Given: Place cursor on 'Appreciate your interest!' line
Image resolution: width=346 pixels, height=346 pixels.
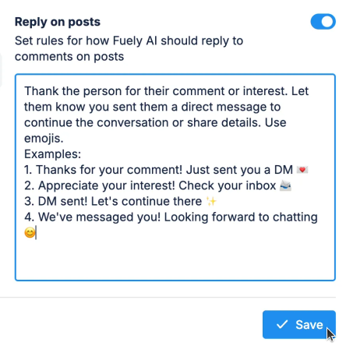Looking at the screenshot, I should coord(157,185).
